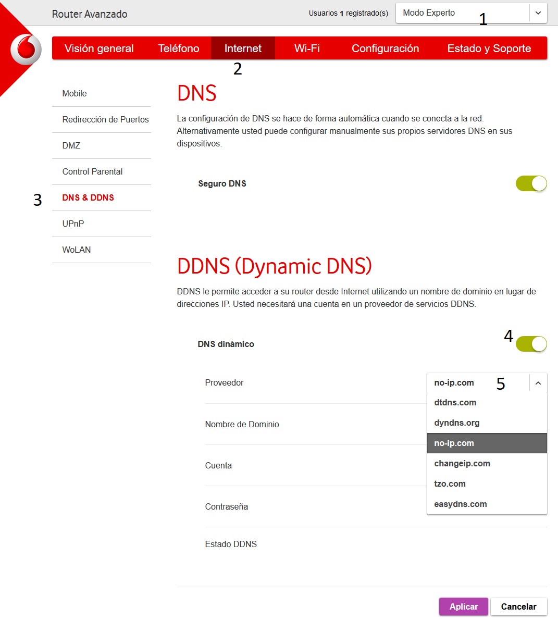Open the Modo Experto dropdown arrow
Screen dimensions: 558x619
(538, 13)
